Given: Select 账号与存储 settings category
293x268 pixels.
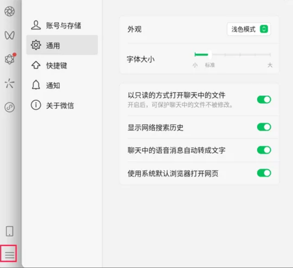Looking at the screenshot, I should coord(62,25).
